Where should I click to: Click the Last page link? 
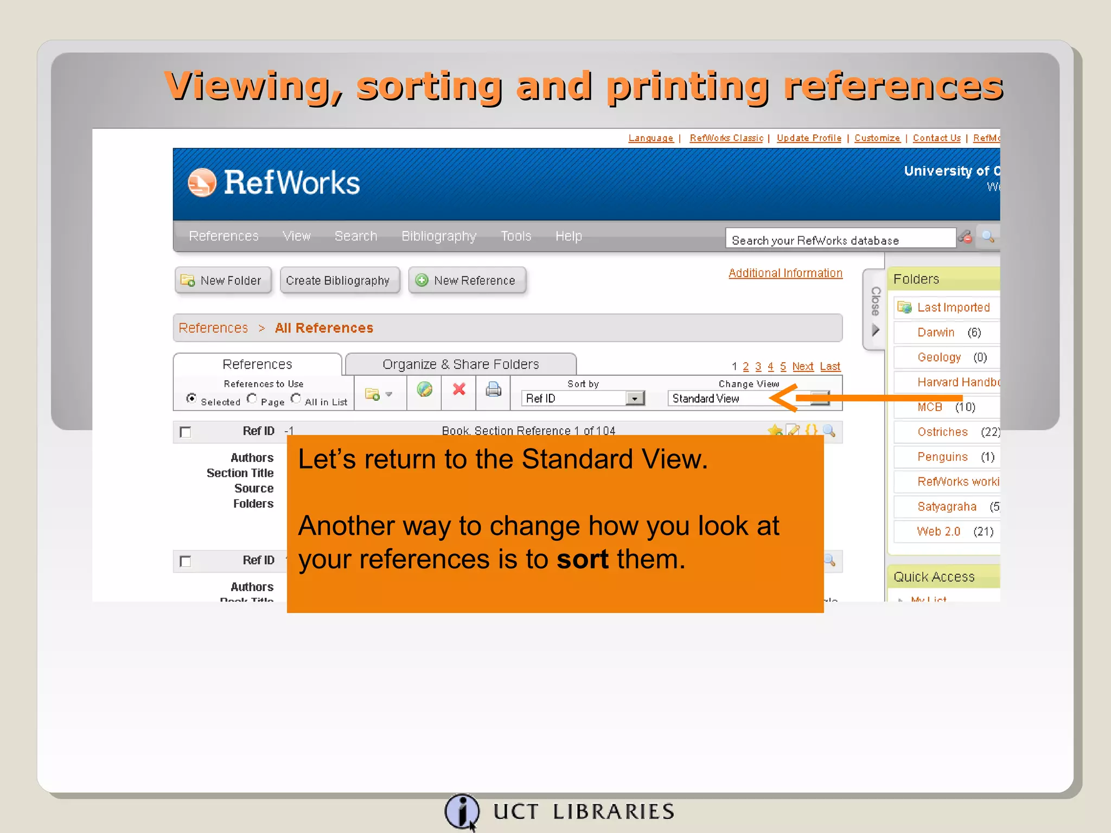point(830,367)
